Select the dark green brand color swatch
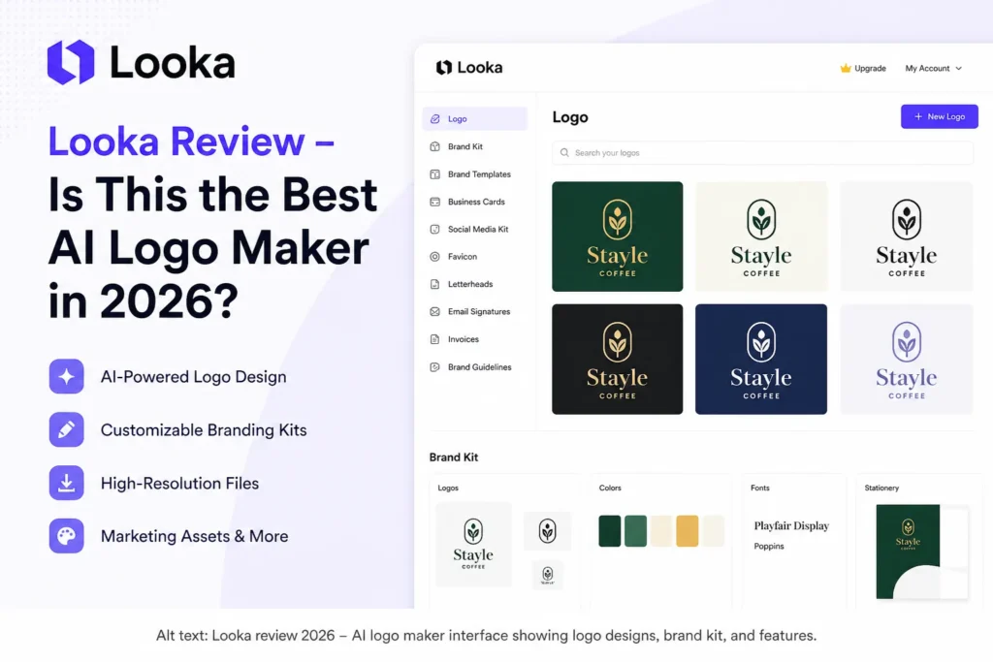993x662 pixels. pos(610,531)
